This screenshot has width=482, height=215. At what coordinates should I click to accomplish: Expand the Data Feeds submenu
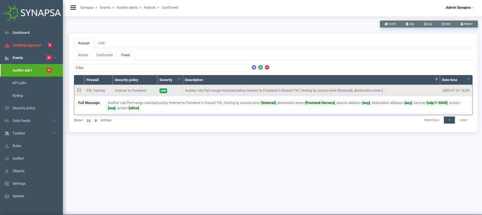pyautogui.click(x=55, y=121)
